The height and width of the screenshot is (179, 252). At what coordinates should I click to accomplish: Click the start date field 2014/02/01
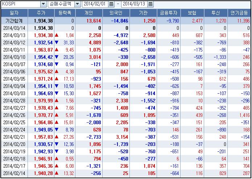(96, 4)
